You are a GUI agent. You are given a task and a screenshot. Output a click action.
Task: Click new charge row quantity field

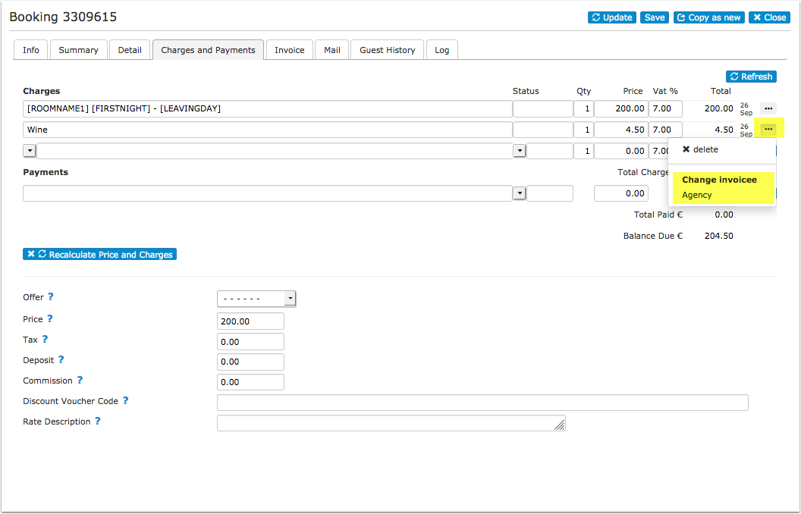[583, 151]
